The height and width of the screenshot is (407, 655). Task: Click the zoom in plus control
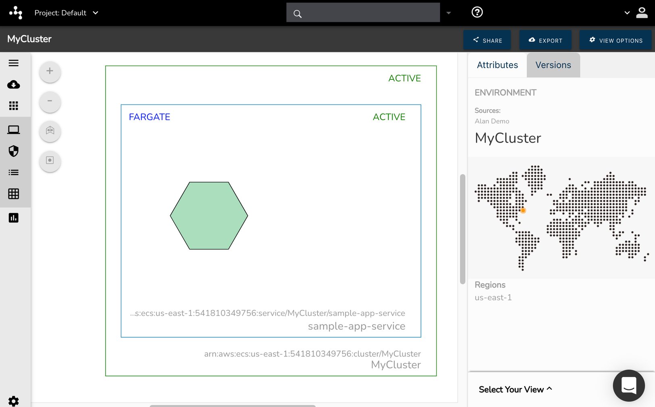tap(50, 71)
